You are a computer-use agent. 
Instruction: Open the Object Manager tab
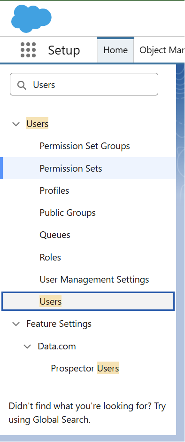pos(162,50)
